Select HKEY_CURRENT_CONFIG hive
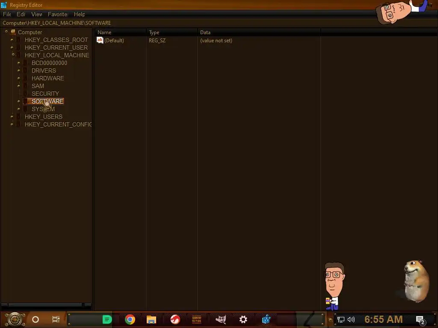The width and height of the screenshot is (438, 328). tap(58, 124)
